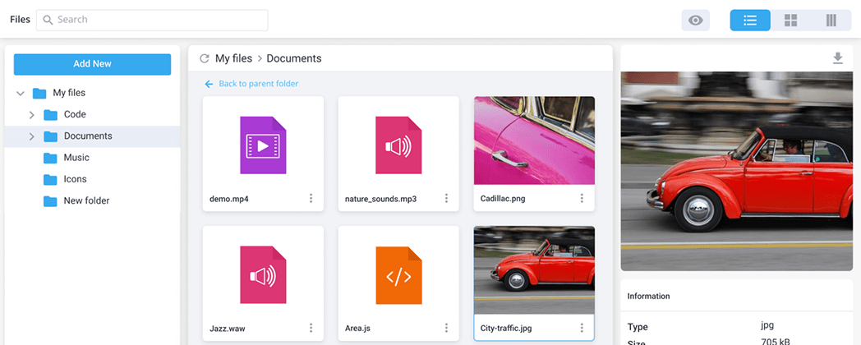Click the Files title label
861x345 pixels.
coord(21,20)
